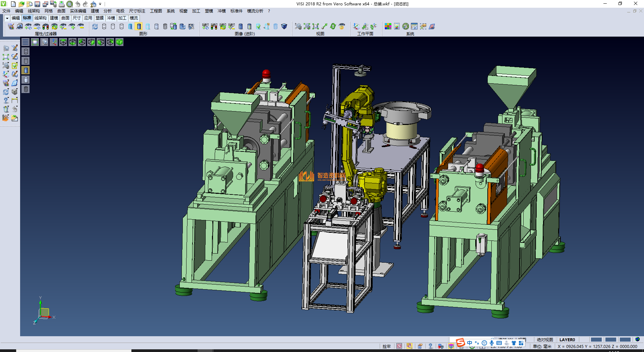The width and height of the screenshot is (644, 352).
Task: Toggle the highlighted cube icon in status bar
Action: click(451, 346)
